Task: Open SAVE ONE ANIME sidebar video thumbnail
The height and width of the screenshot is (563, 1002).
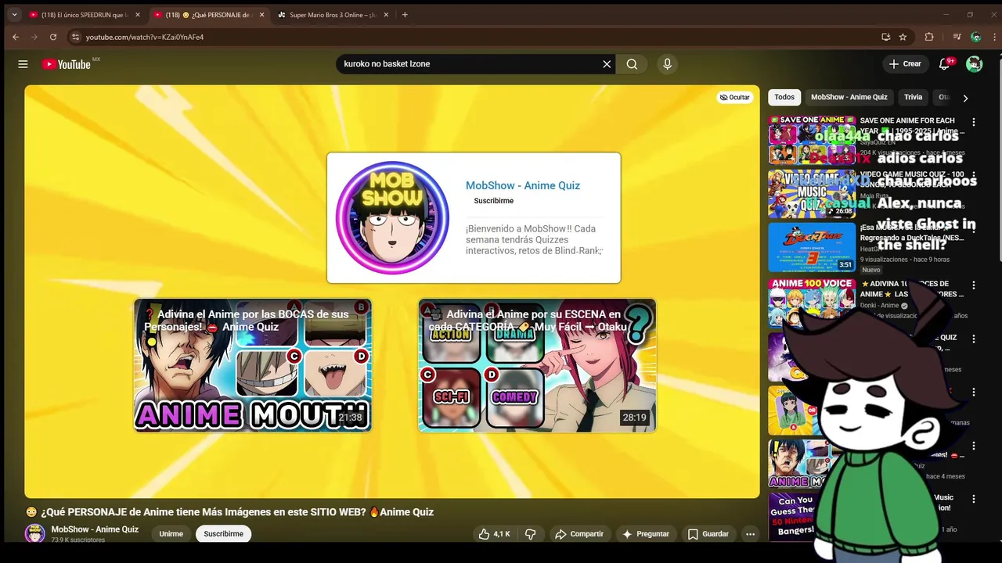Action: tap(812, 141)
